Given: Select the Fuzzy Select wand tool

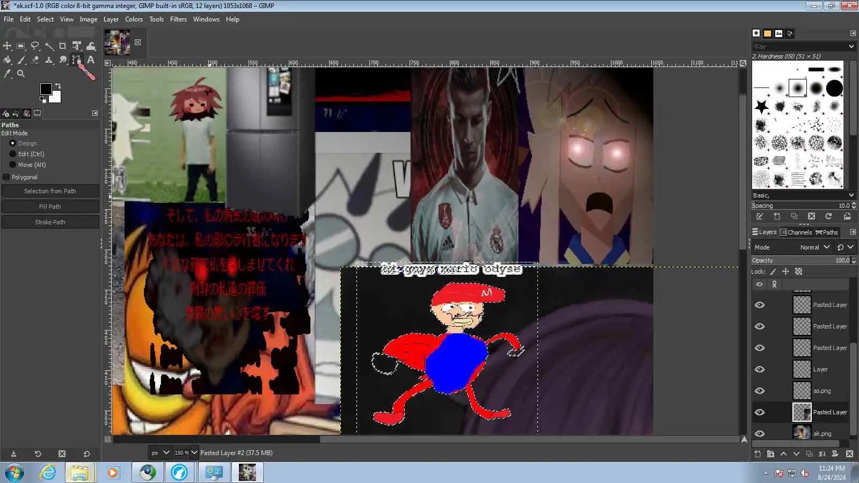Looking at the screenshot, I should pyautogui.click(x=49, y=46).
